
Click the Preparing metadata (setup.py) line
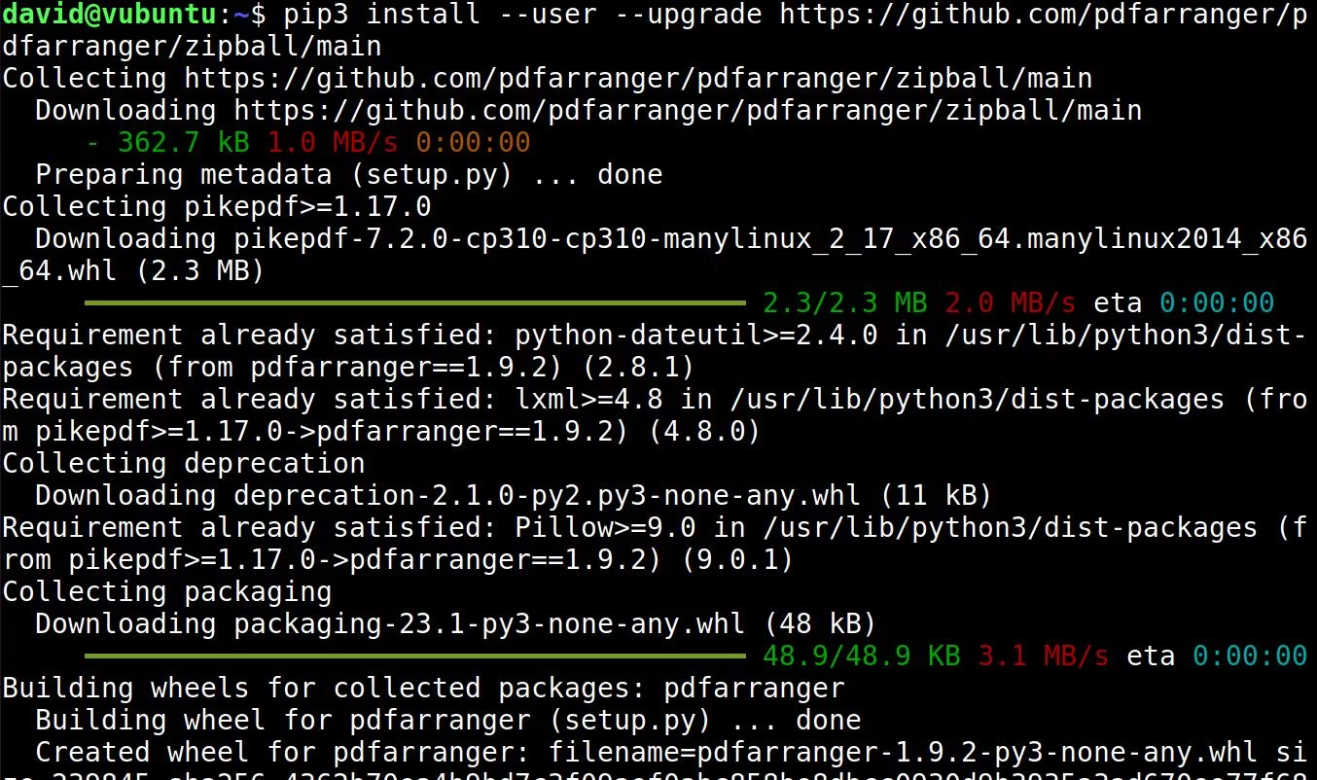click(349, 175)
